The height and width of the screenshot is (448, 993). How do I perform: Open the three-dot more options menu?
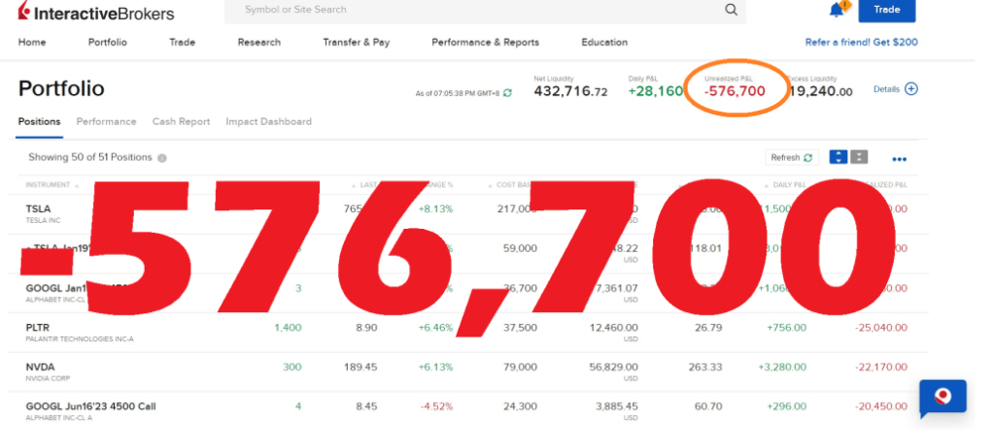[899, 159]
